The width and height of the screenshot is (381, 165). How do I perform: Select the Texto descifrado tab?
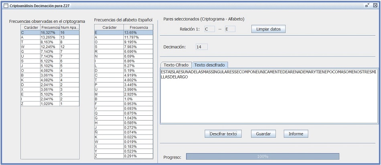point(210,65)
